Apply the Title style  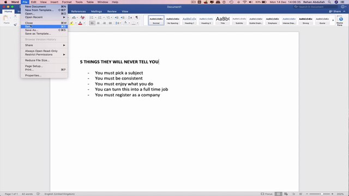click(222, 20)
